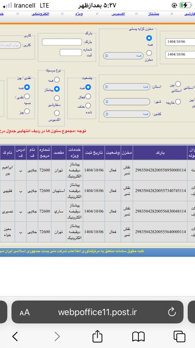
Task: Click the بارکد text input field
Action: [x=63, y=42]
